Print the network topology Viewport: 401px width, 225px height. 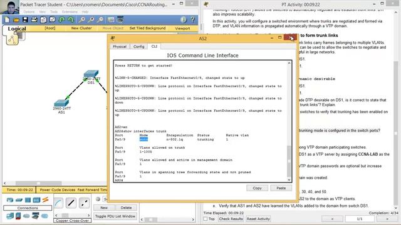(34, 19)
